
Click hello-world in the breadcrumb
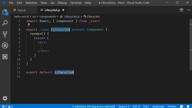[x=21, y=16]
